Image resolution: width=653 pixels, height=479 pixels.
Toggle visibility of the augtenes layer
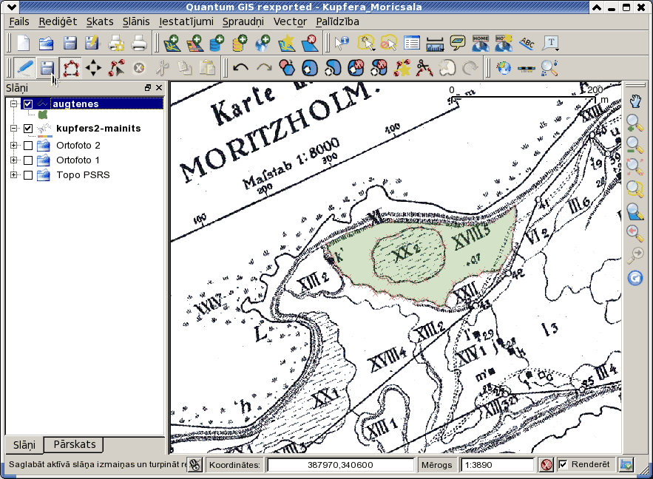click(28, 103)
